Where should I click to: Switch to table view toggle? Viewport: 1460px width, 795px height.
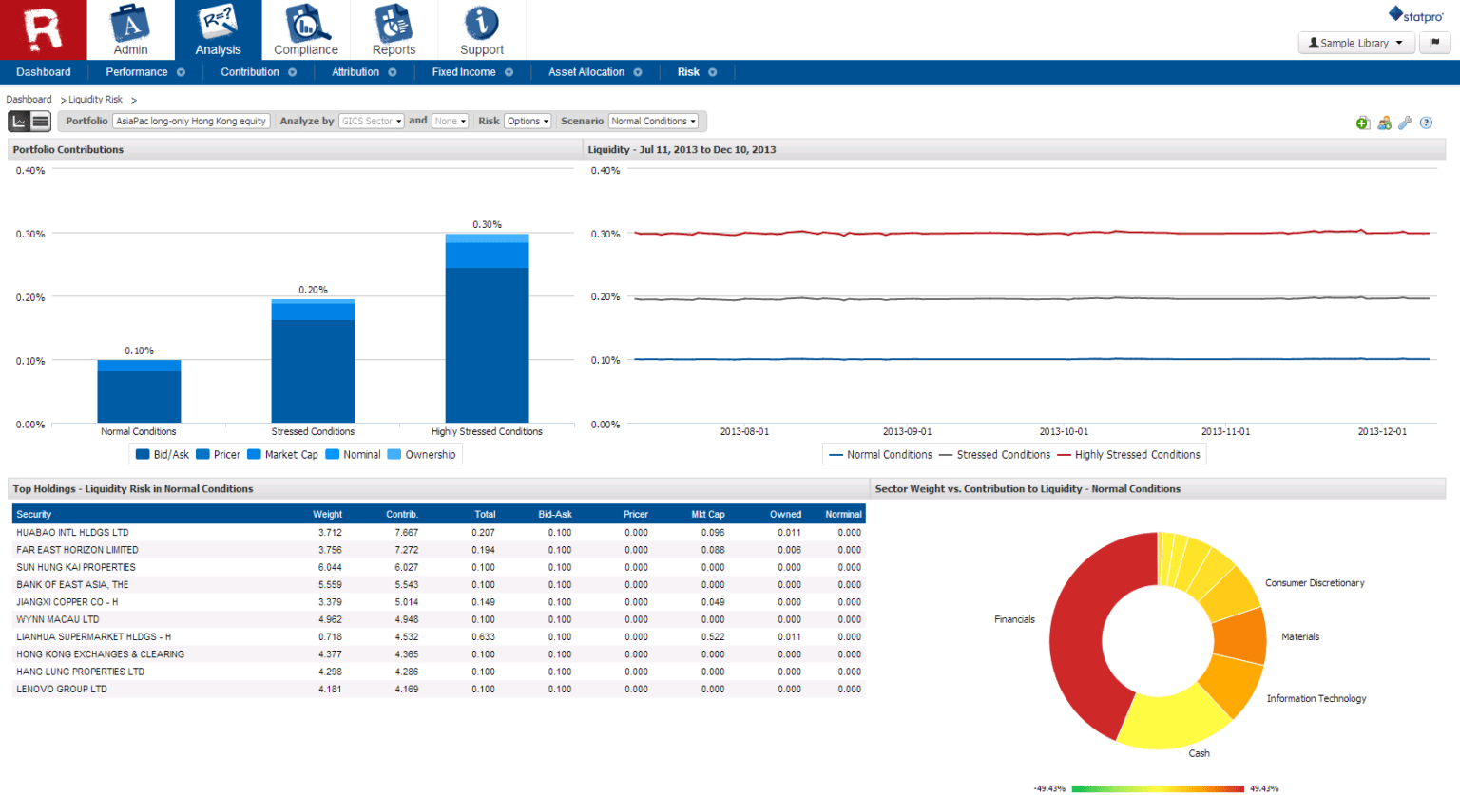point(39,121)
